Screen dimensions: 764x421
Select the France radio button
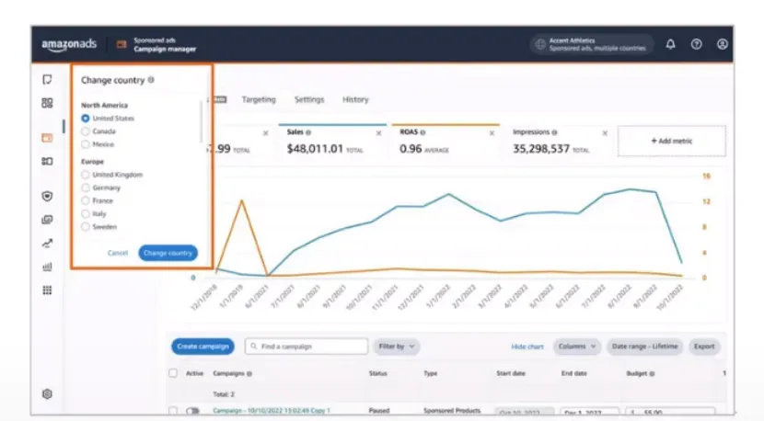point(86,201)
